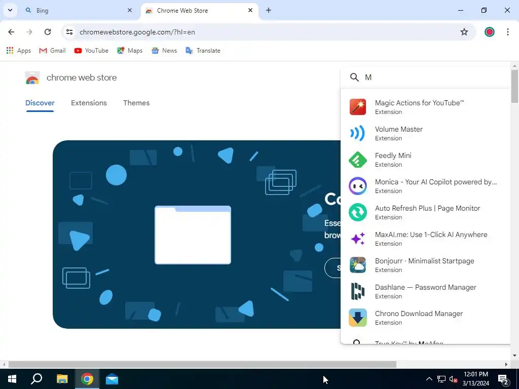Click the Monica AI Copilot icon

(358, 186)
